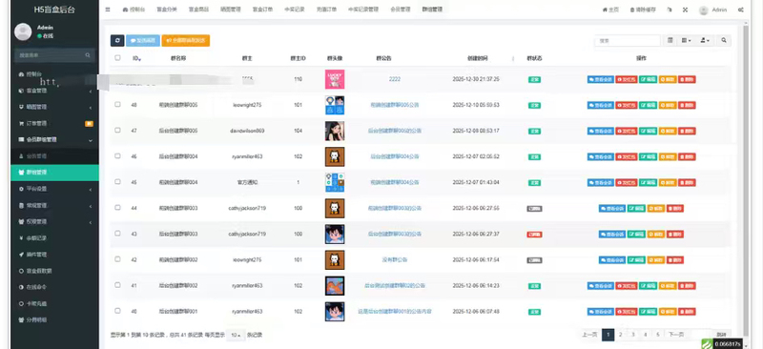The width and height of the screenshot is (763, 349).
Task: Click the red 删除 button for row 40
Action: [x=687, y=312]
